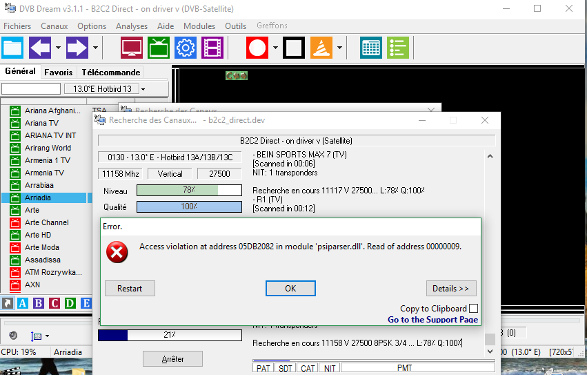Select Arte HD channel
The width and height of the screenshot is (587, 375).
click(x=38, y=235)
